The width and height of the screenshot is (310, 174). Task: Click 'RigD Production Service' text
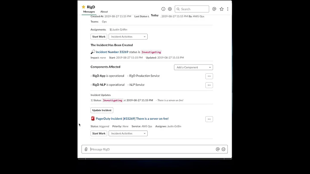click(x=144, y=76)
